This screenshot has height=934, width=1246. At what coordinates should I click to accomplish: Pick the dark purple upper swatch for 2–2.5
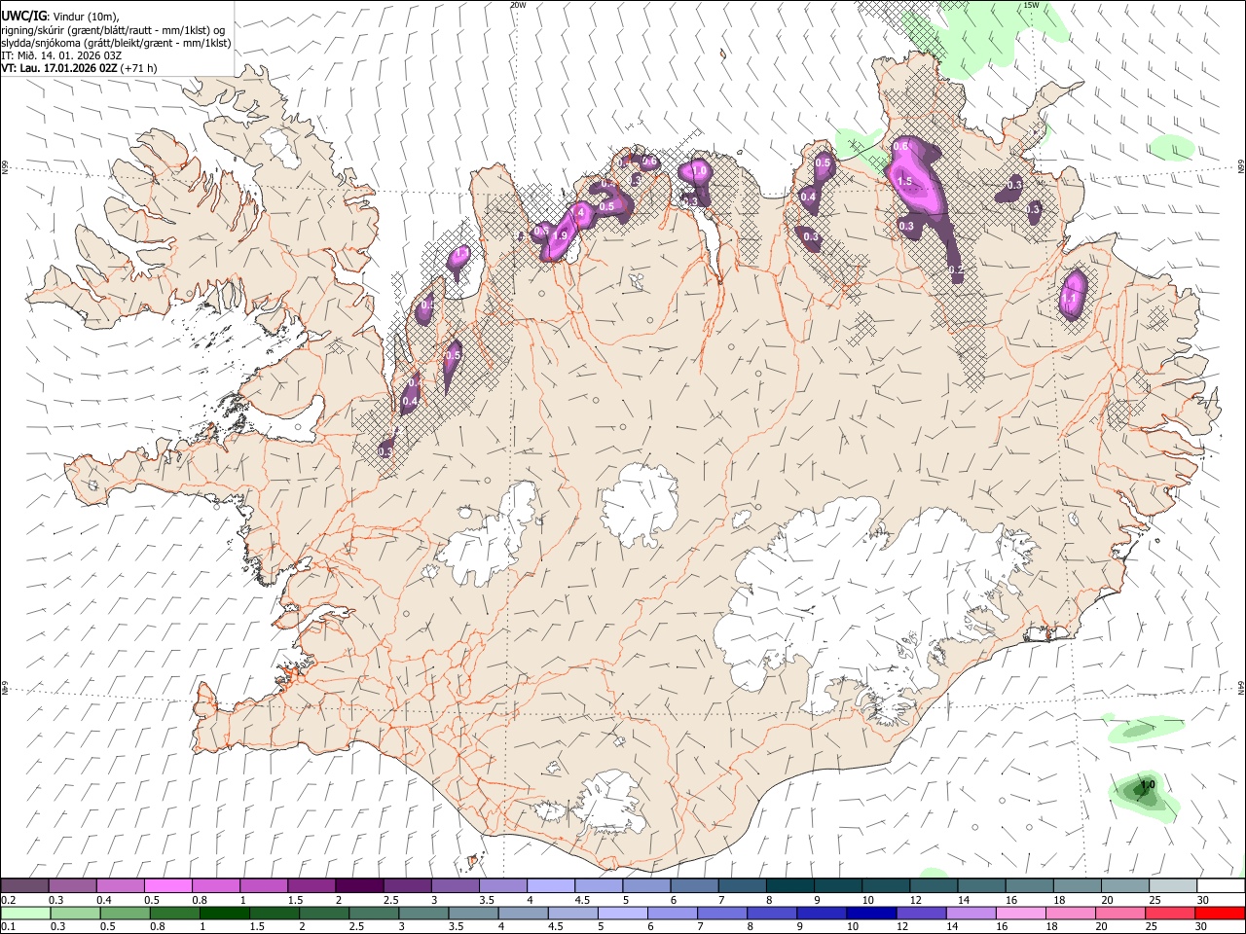359,885
